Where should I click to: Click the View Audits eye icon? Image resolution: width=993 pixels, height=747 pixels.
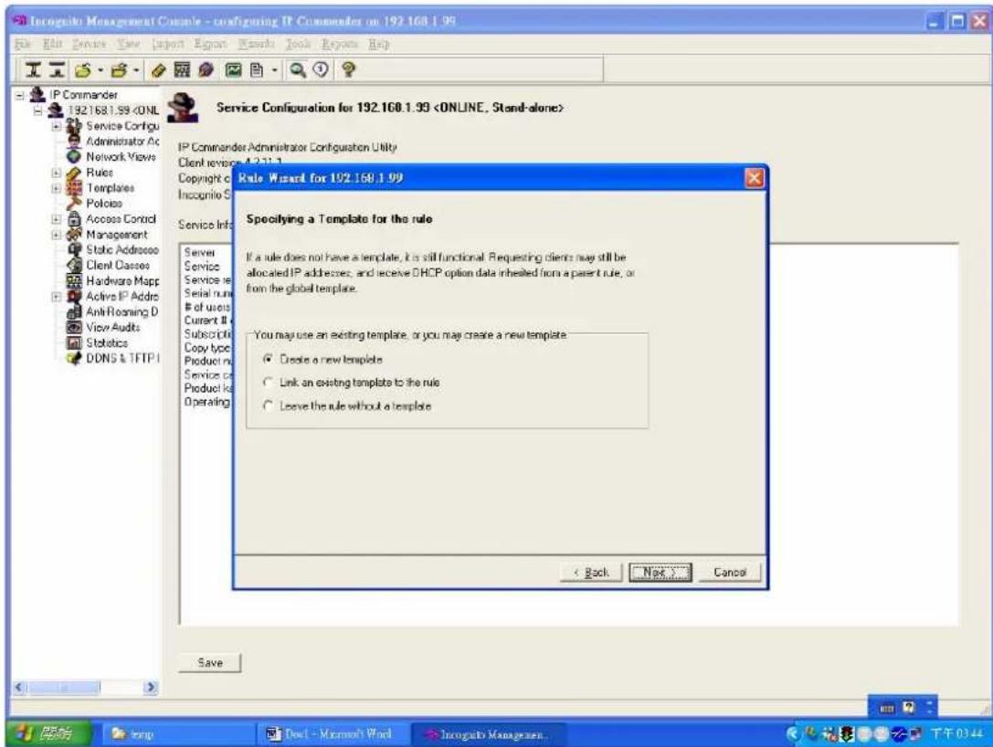click(x=74, y=327)
